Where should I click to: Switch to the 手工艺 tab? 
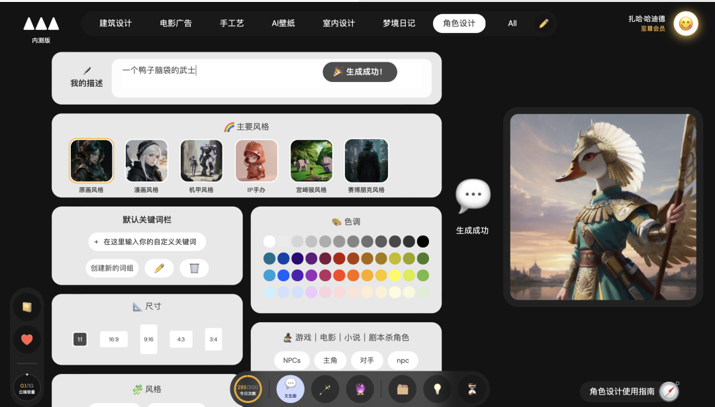point(232,23)
